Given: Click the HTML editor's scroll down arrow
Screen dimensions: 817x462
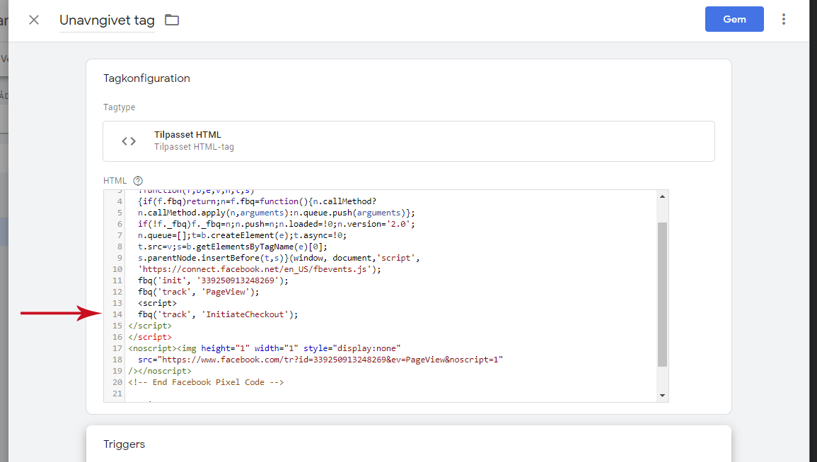Looking at the screenshot, I should pyautogui.click(x=662, y=395).
